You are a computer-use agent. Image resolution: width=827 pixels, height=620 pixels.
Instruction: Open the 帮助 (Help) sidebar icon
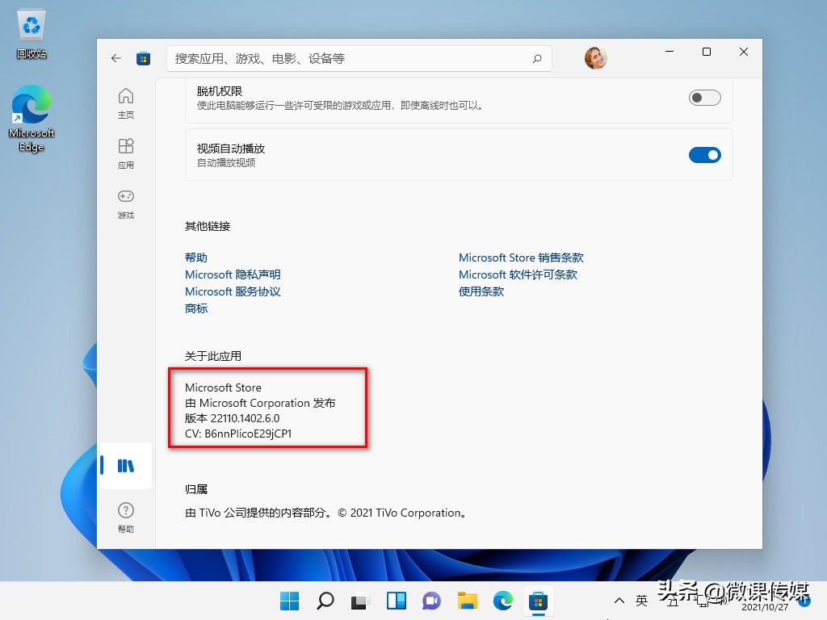[126, 517]
